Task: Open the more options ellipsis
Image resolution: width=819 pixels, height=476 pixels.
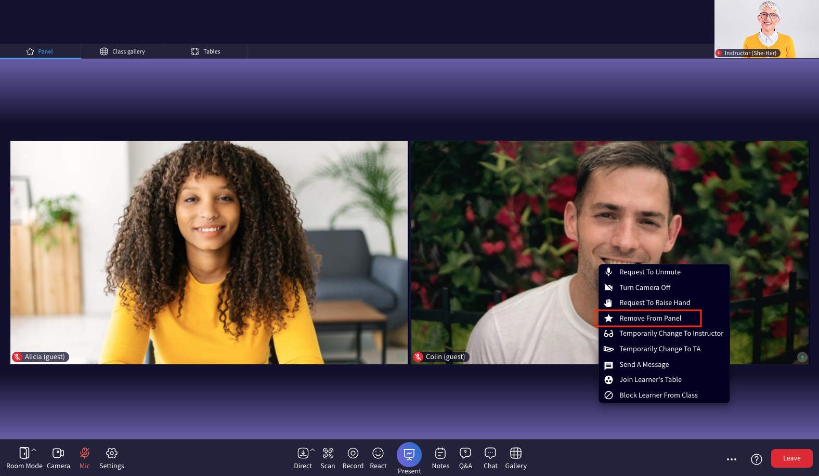Action: coord(732,459)
